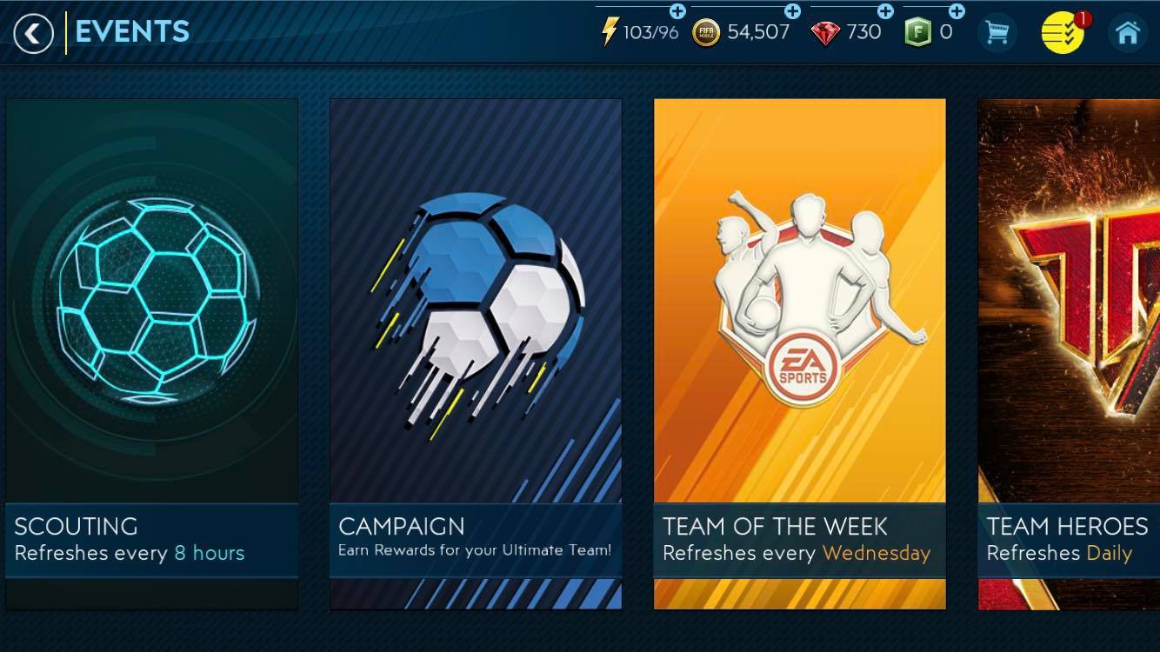Tap the green F fan points icon
The width and height of the screenshot is (1160, 652).
point(917,33)
